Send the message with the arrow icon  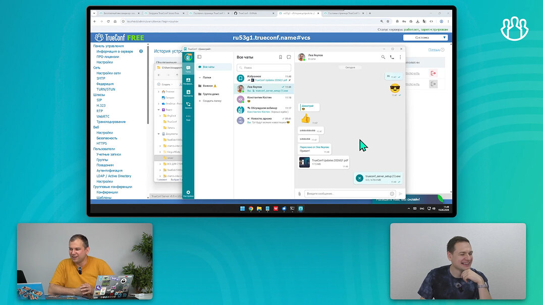(x=401, y=194)
